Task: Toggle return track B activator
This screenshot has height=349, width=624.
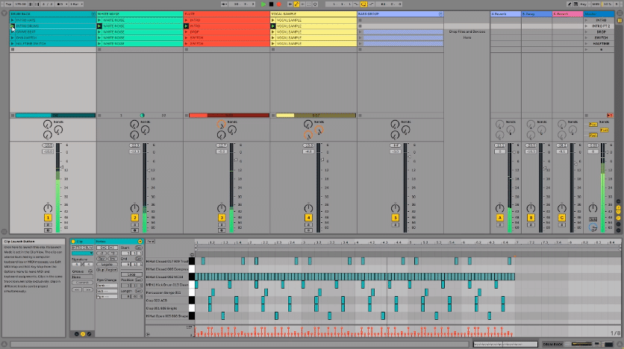Action: (531, 218)
